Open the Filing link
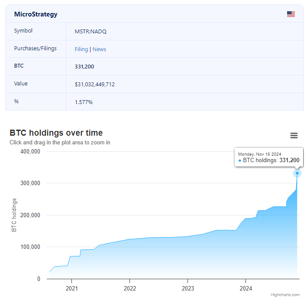The width and height of the screenshot is (307, 300). pyautogui.click(x=81, y=49)
